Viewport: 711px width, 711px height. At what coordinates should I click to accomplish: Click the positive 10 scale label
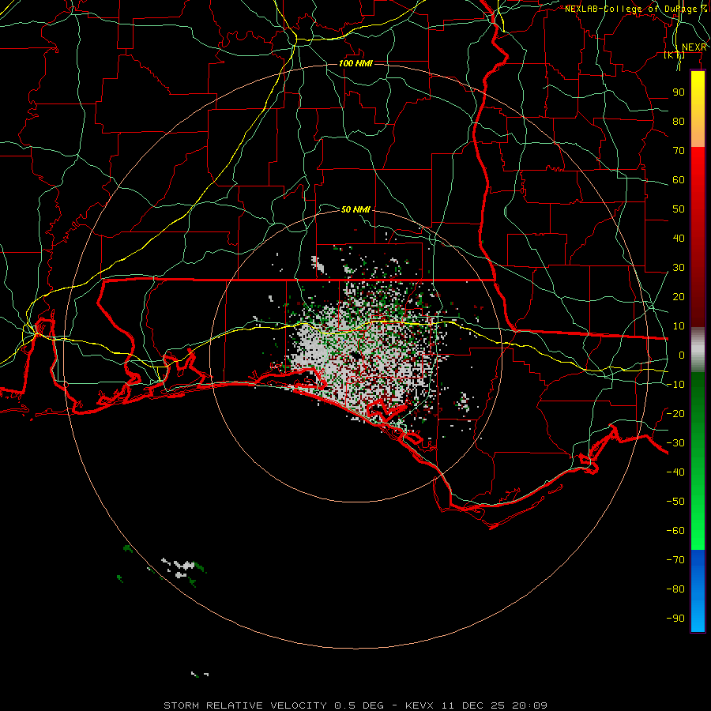pyautogui.click(x=679, y=326)
